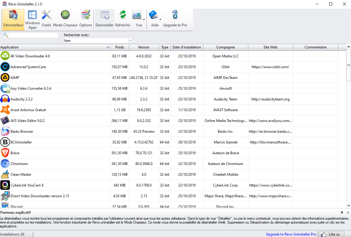Click the 1,13 GB size cell
The image size is (351, 237).
[x=119, y=110]
